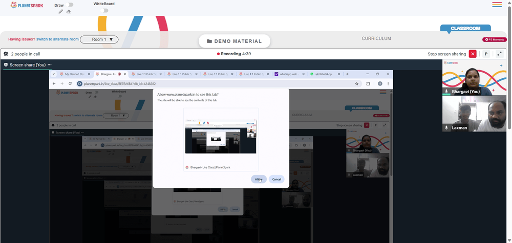Click the P button in call toolbar
The image size is (512, 243).
click(486, 54)
